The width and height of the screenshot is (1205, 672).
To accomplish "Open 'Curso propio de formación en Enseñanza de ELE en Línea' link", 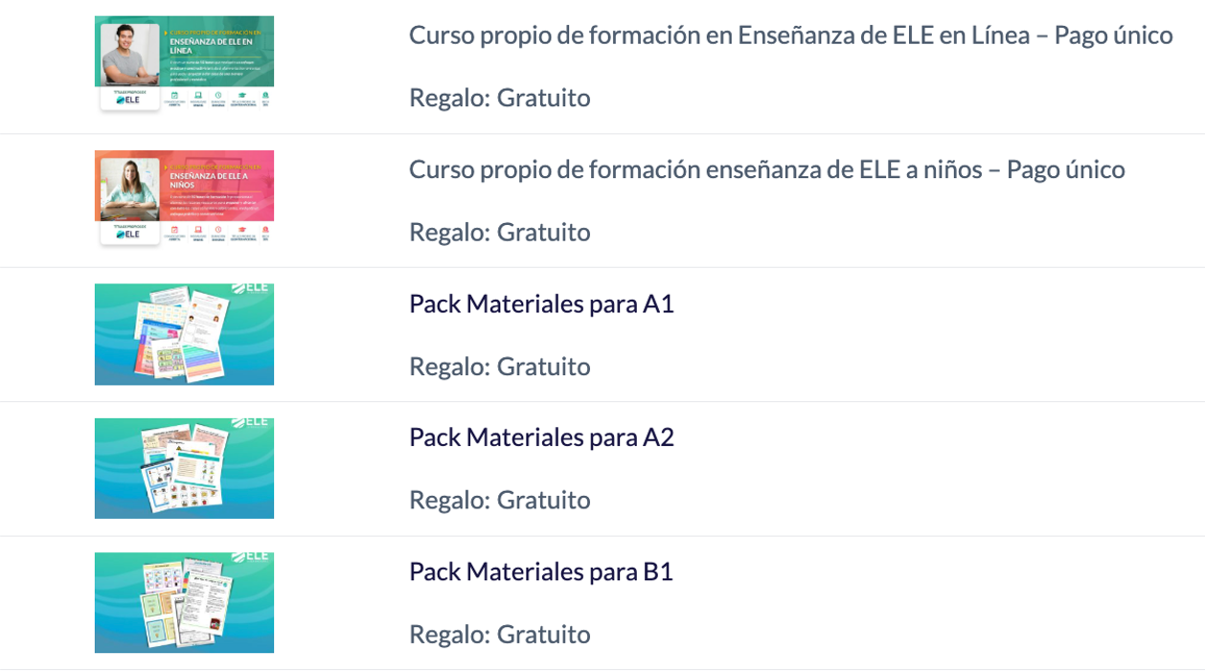I will click(x=790, y=35).
